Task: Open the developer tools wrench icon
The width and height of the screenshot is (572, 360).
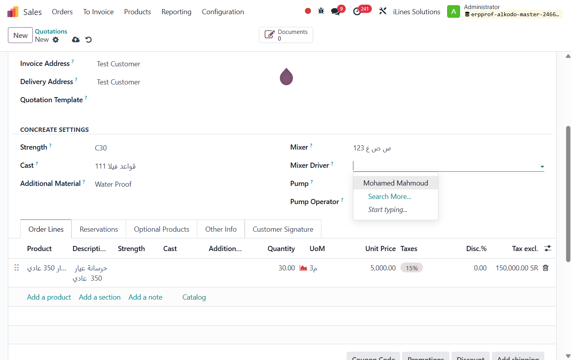Action: pyautogui.click(x=383, y=11)
